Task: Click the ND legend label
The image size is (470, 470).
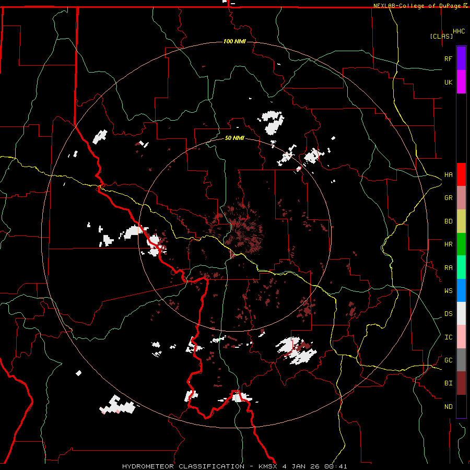Action: click(448, 406)
